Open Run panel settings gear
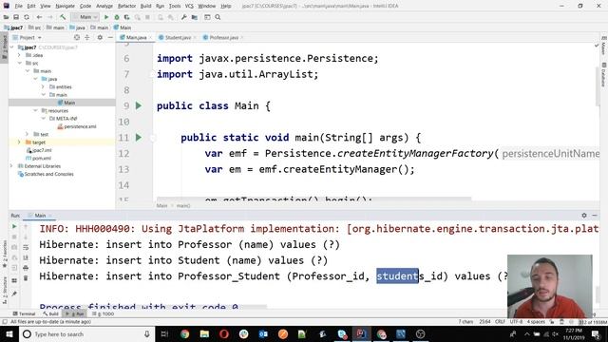The image size is (608, 342). click(x=584, y=216)
